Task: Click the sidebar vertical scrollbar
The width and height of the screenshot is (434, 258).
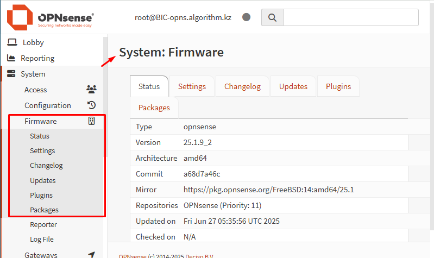Action: point(105,97)
